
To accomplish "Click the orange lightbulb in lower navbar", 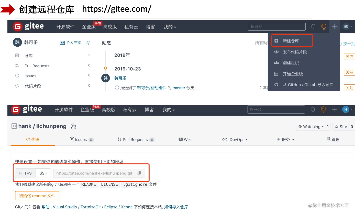I will coord(324,110).
